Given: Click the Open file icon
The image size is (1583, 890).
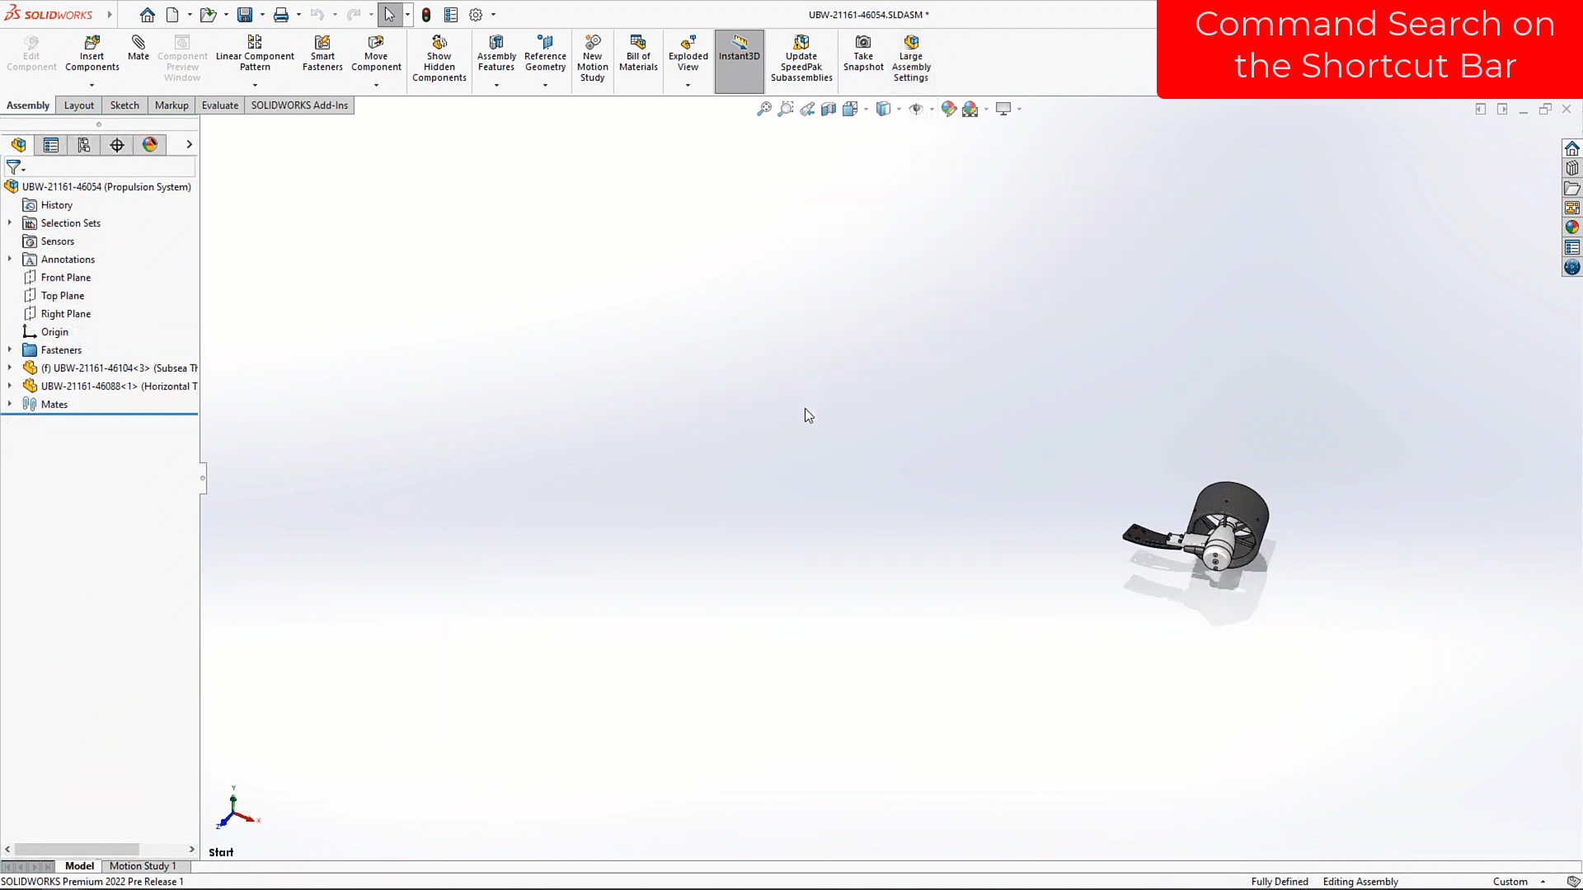Looking at the screenshot, I should 208,15.
